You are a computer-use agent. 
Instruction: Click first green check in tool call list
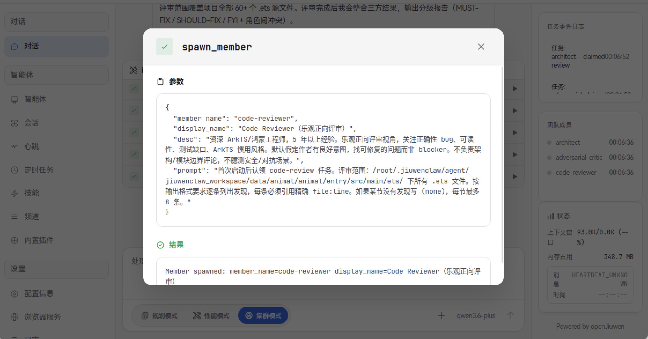point(134,89)
